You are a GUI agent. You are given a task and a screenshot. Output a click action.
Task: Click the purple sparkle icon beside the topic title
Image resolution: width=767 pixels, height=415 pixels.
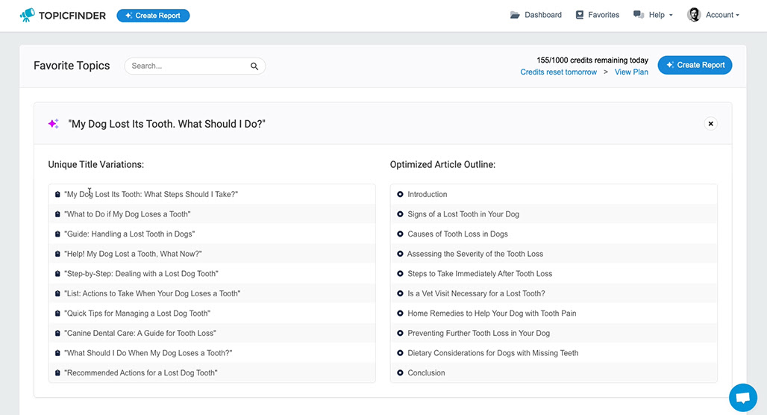click(x=53, y=124)
